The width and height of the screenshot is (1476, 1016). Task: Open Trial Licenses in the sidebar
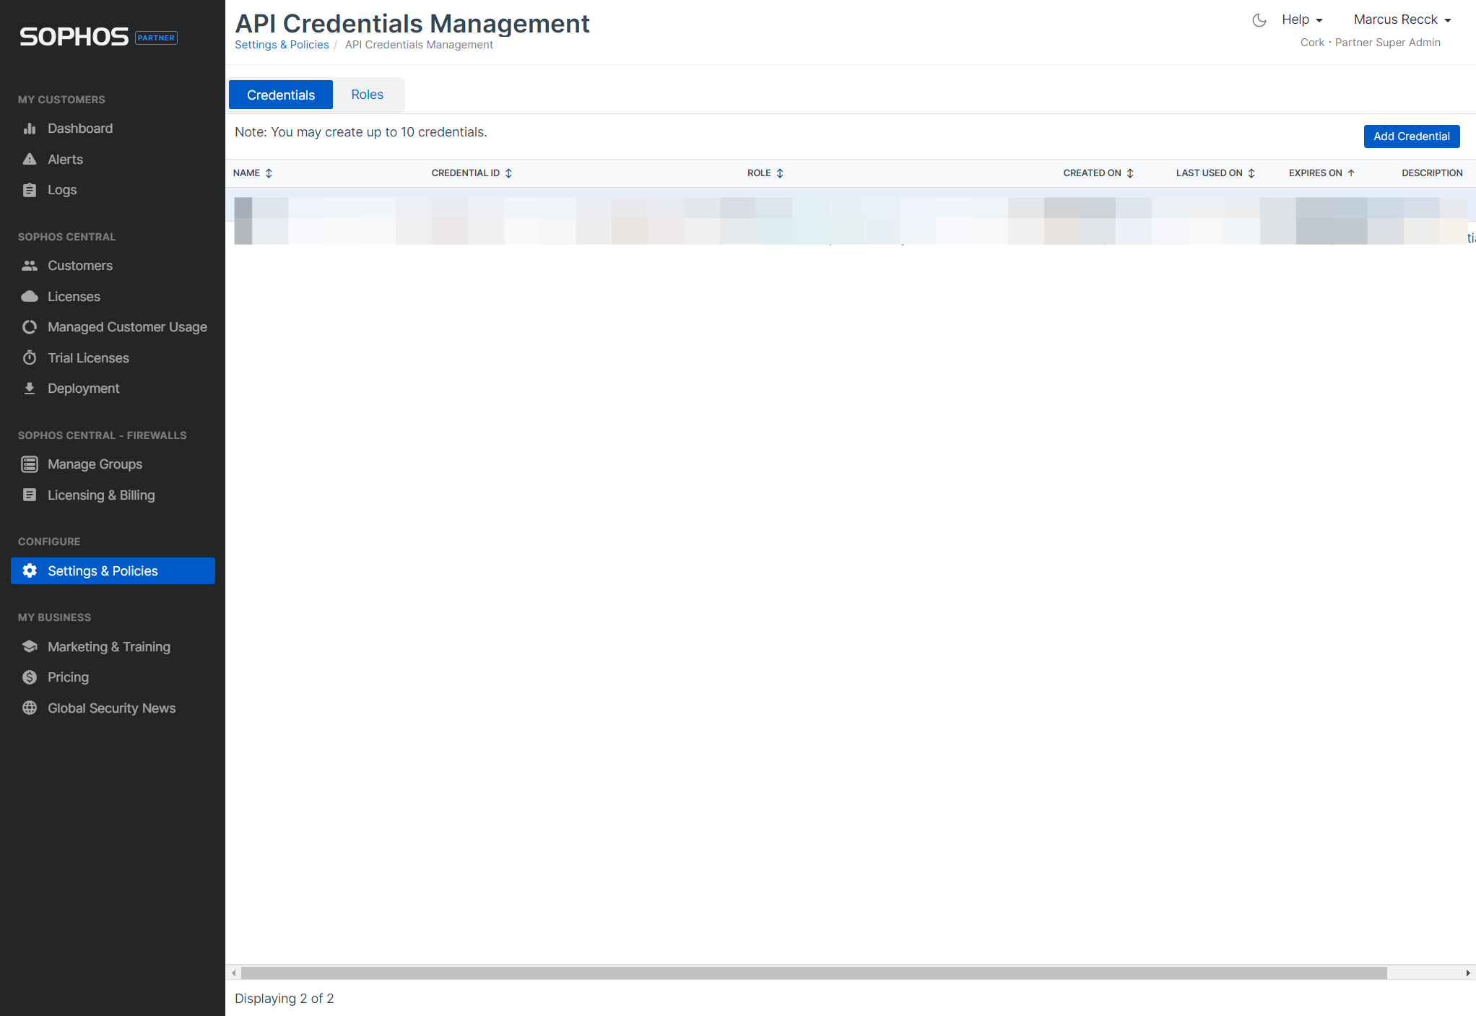pos(88,358)
